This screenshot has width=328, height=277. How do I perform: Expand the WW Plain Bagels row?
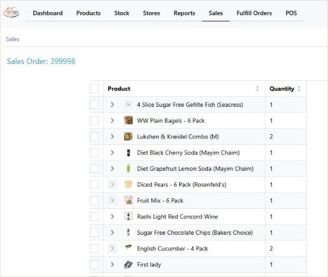click(112, 121)
